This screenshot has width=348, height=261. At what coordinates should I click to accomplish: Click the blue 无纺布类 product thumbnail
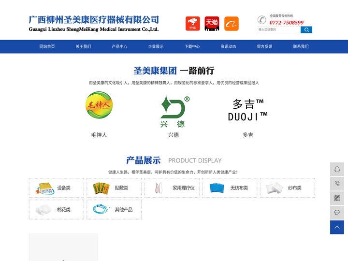coord(217,188)
